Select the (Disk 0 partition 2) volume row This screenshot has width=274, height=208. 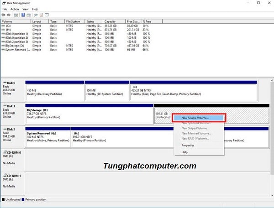[x=82, y=38]
